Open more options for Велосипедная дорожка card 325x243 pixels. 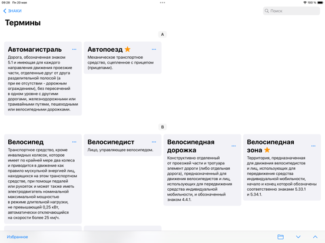tap(234, 146)
